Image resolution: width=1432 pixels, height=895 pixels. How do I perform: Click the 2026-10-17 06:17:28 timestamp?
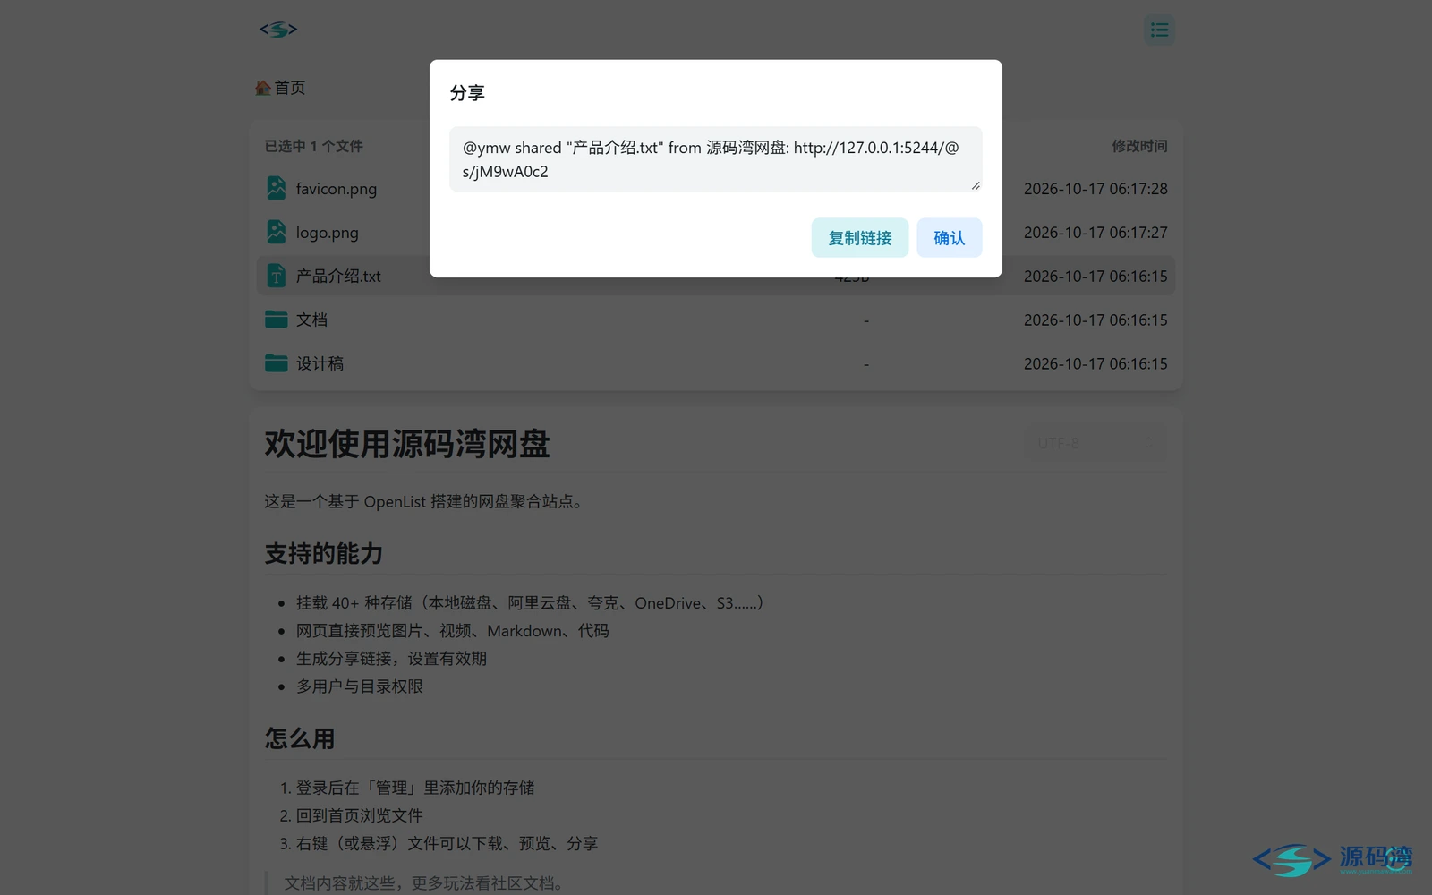[1095, 189]
